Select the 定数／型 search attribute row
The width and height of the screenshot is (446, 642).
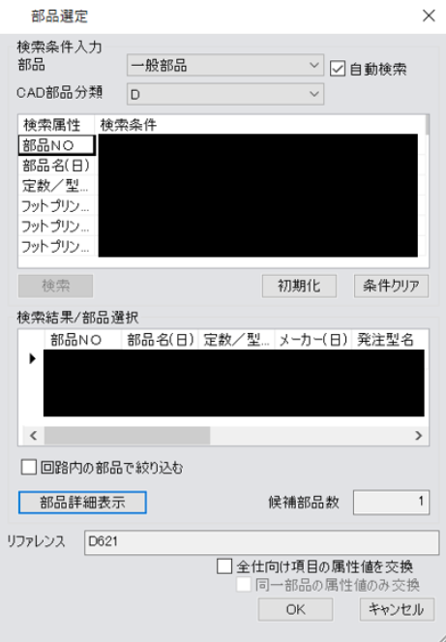pos(56,186)
